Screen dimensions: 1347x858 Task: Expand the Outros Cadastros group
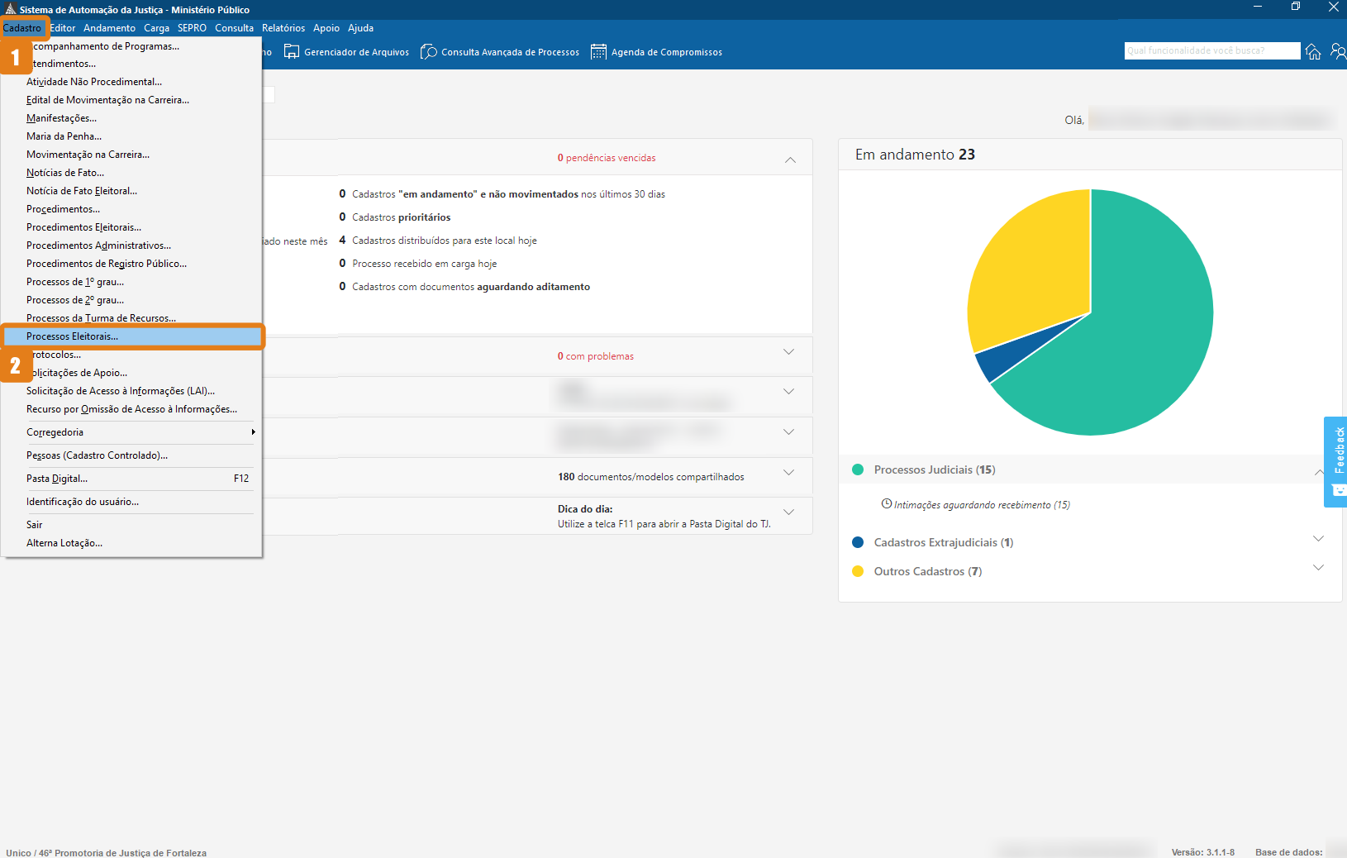pos(1318,568)
